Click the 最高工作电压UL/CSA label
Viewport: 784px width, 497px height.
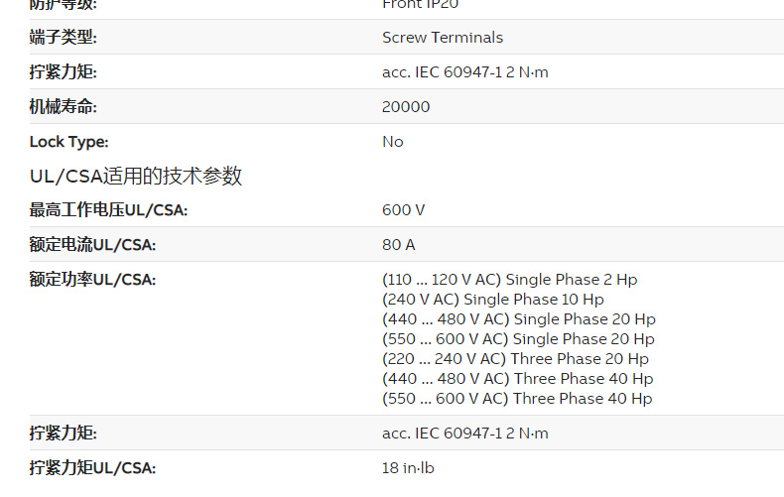tap(108, 210)
